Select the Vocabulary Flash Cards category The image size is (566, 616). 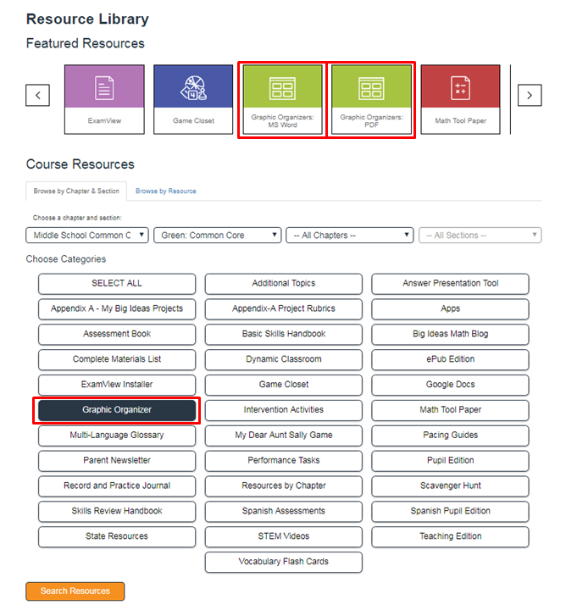[283, 562]
